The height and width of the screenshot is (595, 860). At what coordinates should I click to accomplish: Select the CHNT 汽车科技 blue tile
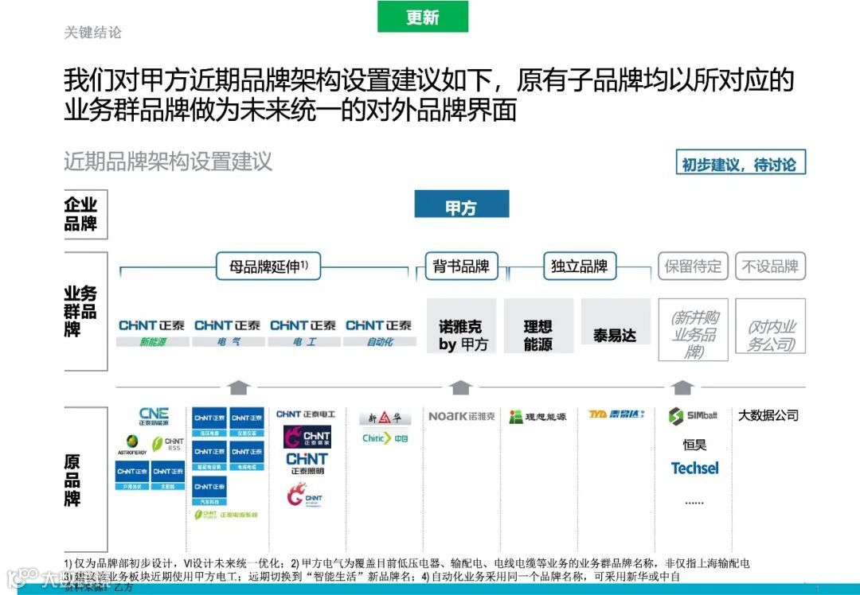[x=209, y=491]
